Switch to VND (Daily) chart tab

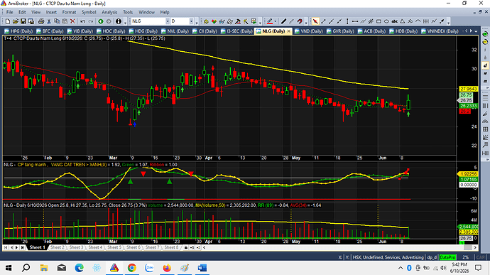coord(308,31)
